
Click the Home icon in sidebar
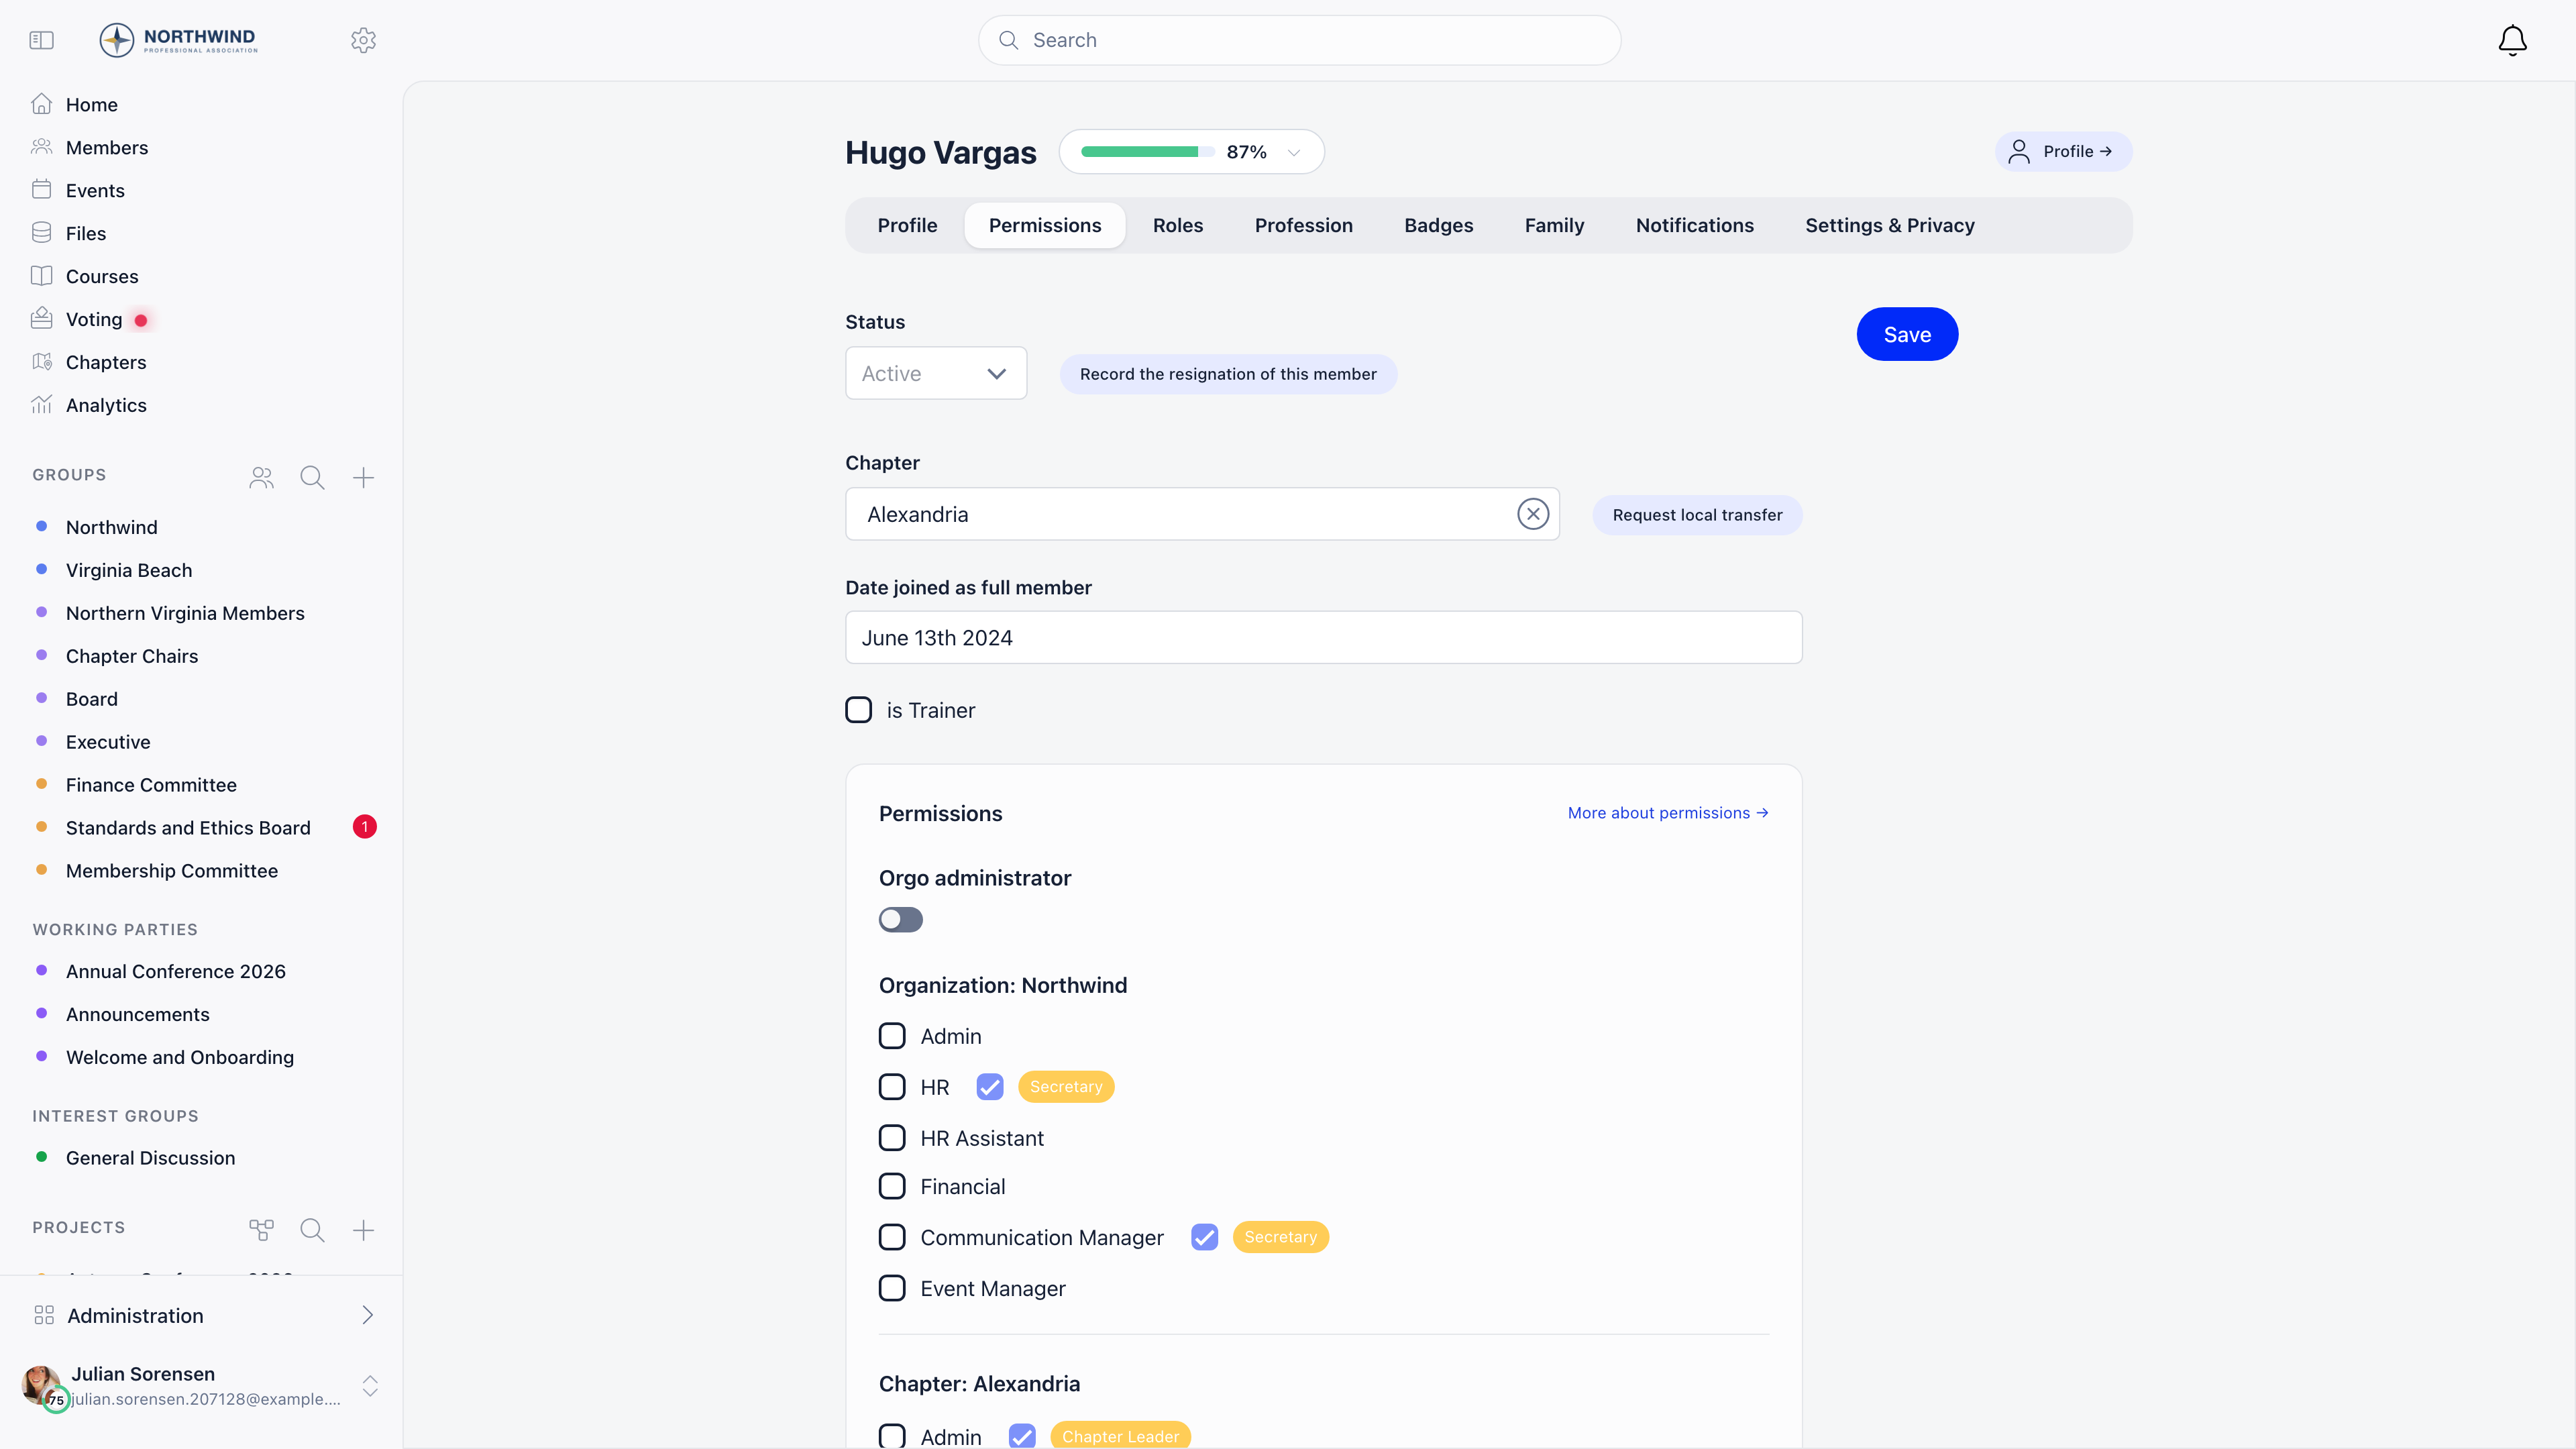click(x=41, y=104)
